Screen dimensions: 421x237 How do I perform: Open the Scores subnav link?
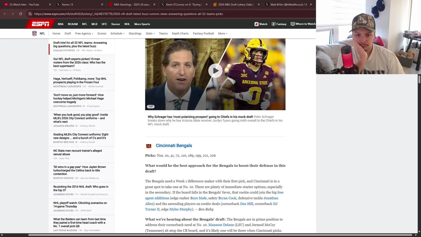[102, 34]
